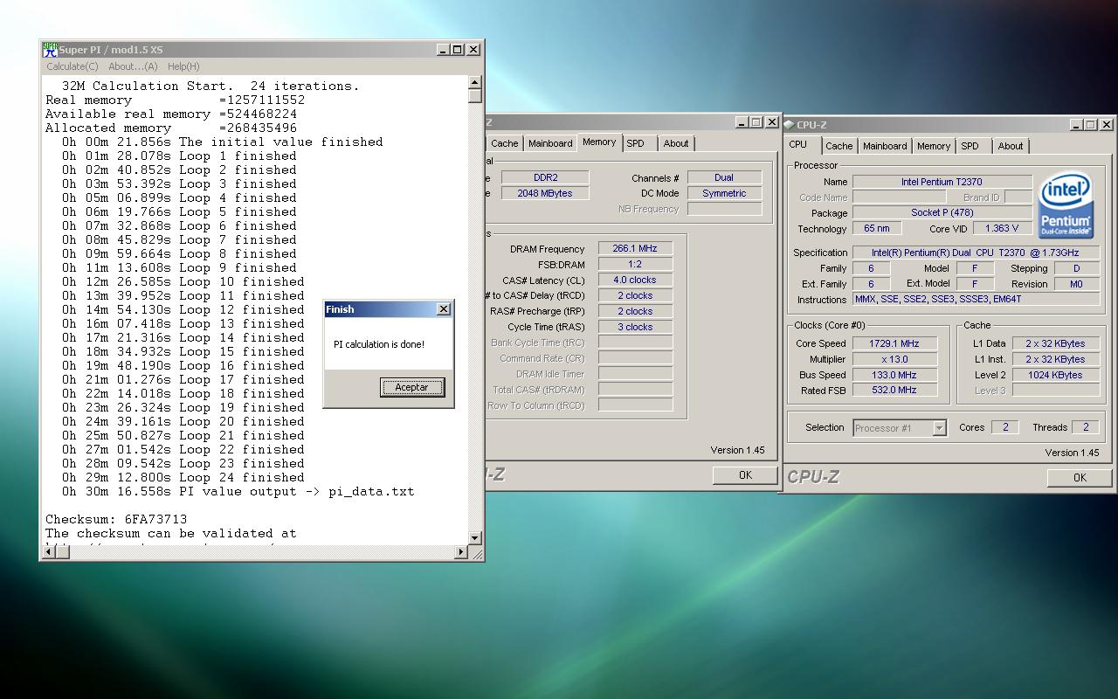Click the memory size field 2048 MBytes
Viewport: 1118px width, 699px height.
[545, 193]
